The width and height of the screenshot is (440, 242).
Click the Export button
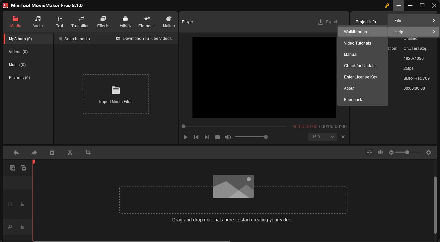click(x=328, y=22)
